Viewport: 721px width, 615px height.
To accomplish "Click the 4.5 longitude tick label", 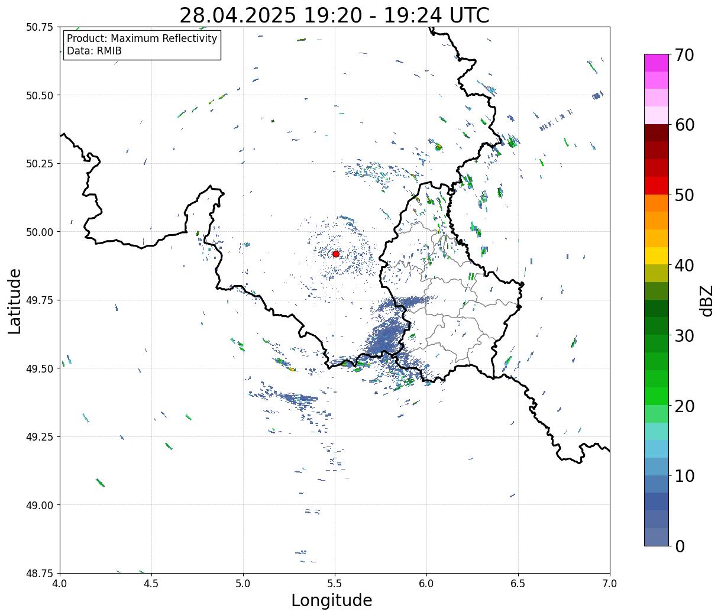I will [x=151, y=584].
